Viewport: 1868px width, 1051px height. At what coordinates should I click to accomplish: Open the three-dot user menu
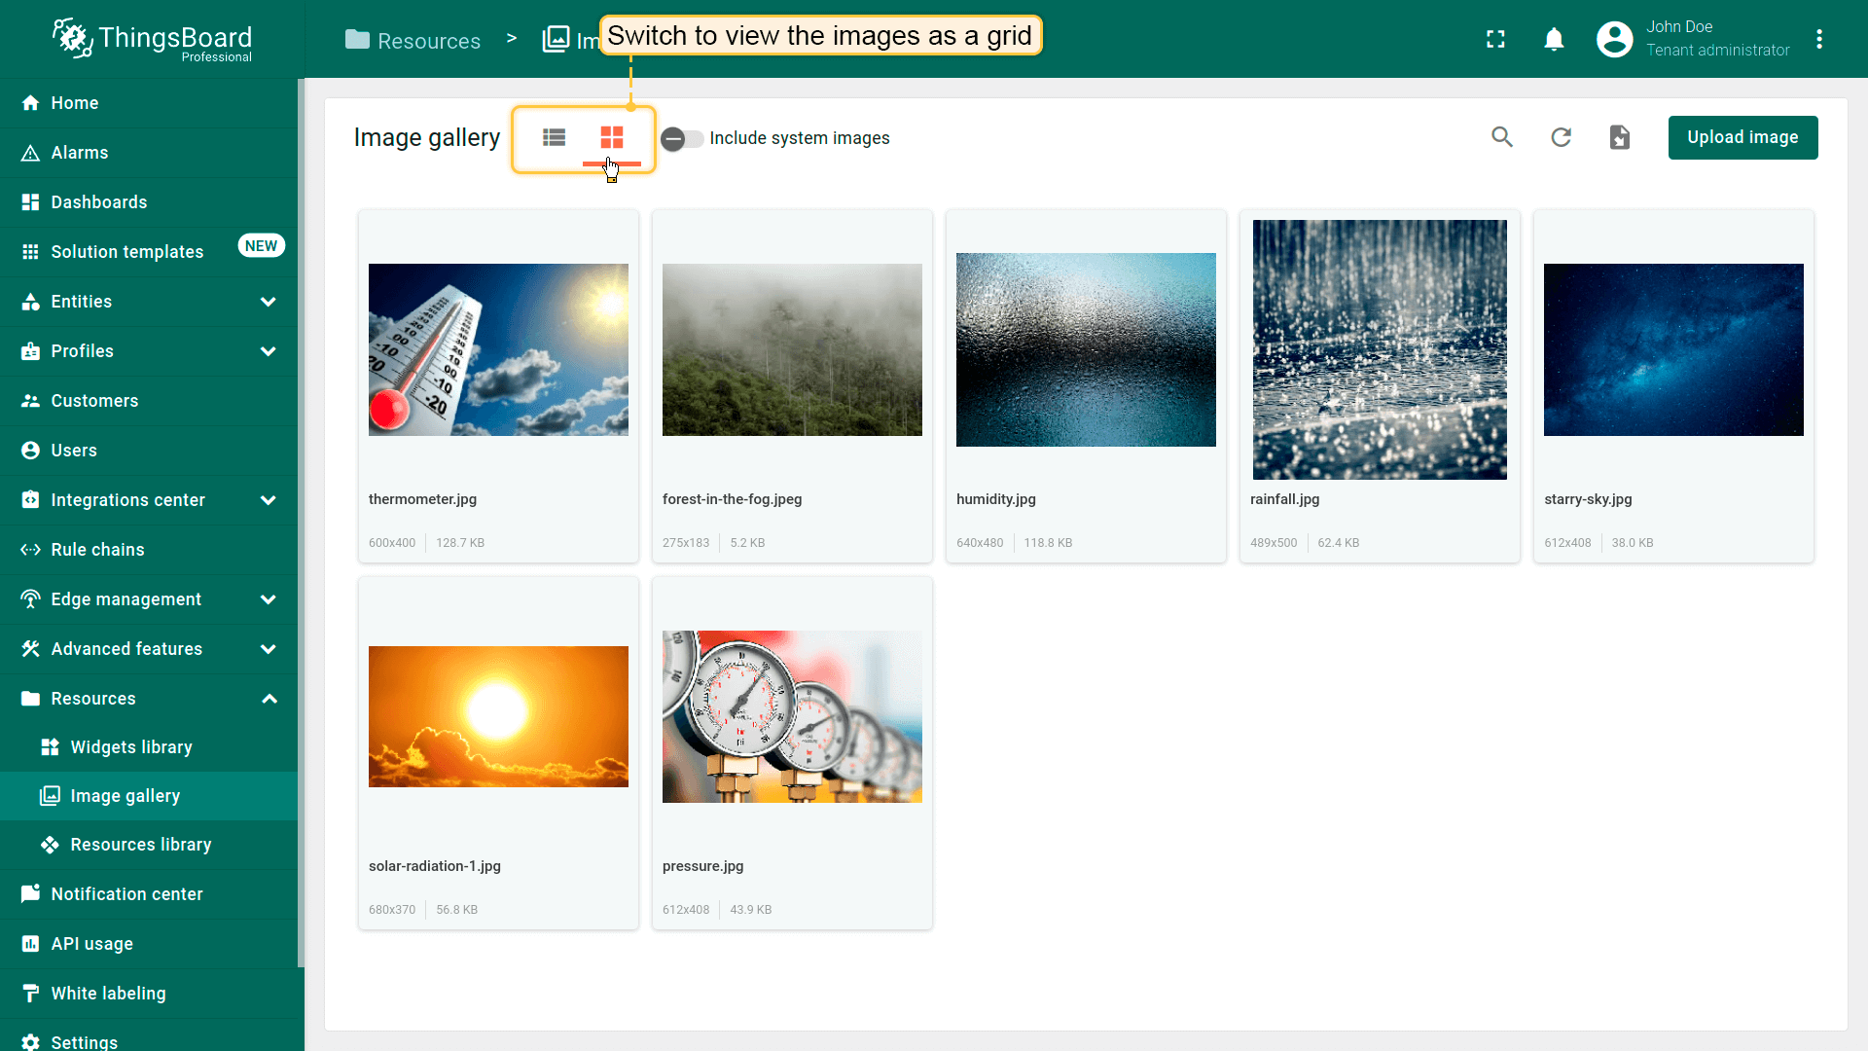[1818, 39]
